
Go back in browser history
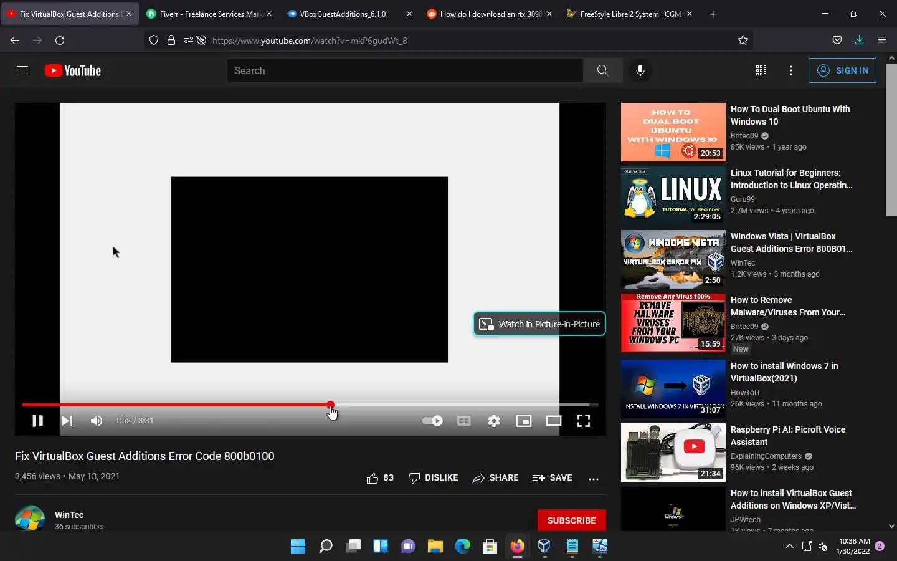click(x=15, y=40)
